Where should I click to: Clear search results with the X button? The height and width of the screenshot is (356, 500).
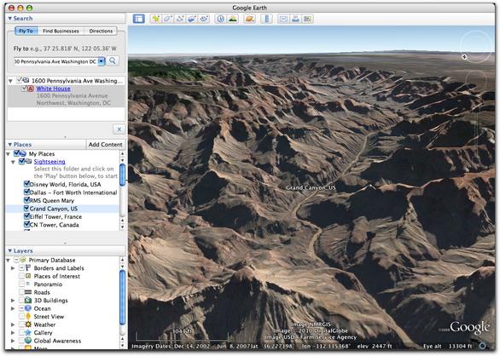119,129
